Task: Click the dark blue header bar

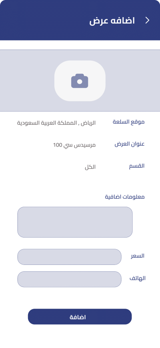Action: coord(80,20)
